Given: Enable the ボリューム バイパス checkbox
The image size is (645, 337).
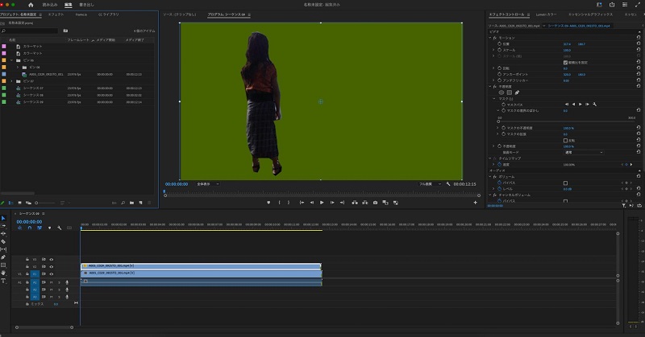Looking at the screenshot, I should [x=565, y=183].
